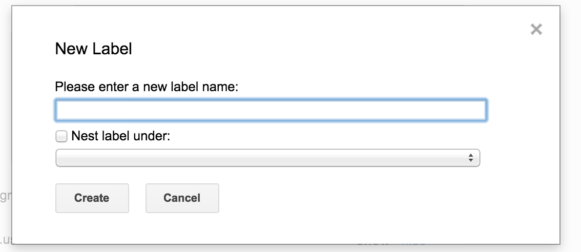Click the "New Label" dialog title
Viewport: 581px width, 252px height.
(x=93, y=49)
